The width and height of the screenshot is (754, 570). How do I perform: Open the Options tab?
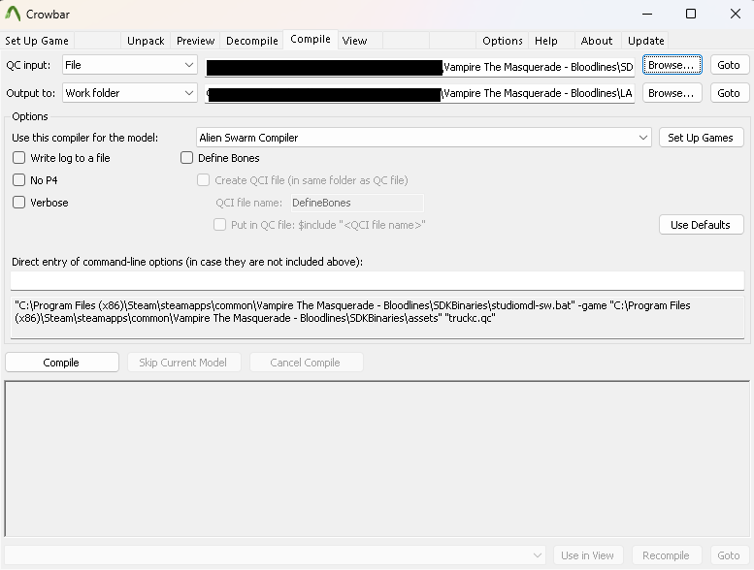click(x=503, y=41)
